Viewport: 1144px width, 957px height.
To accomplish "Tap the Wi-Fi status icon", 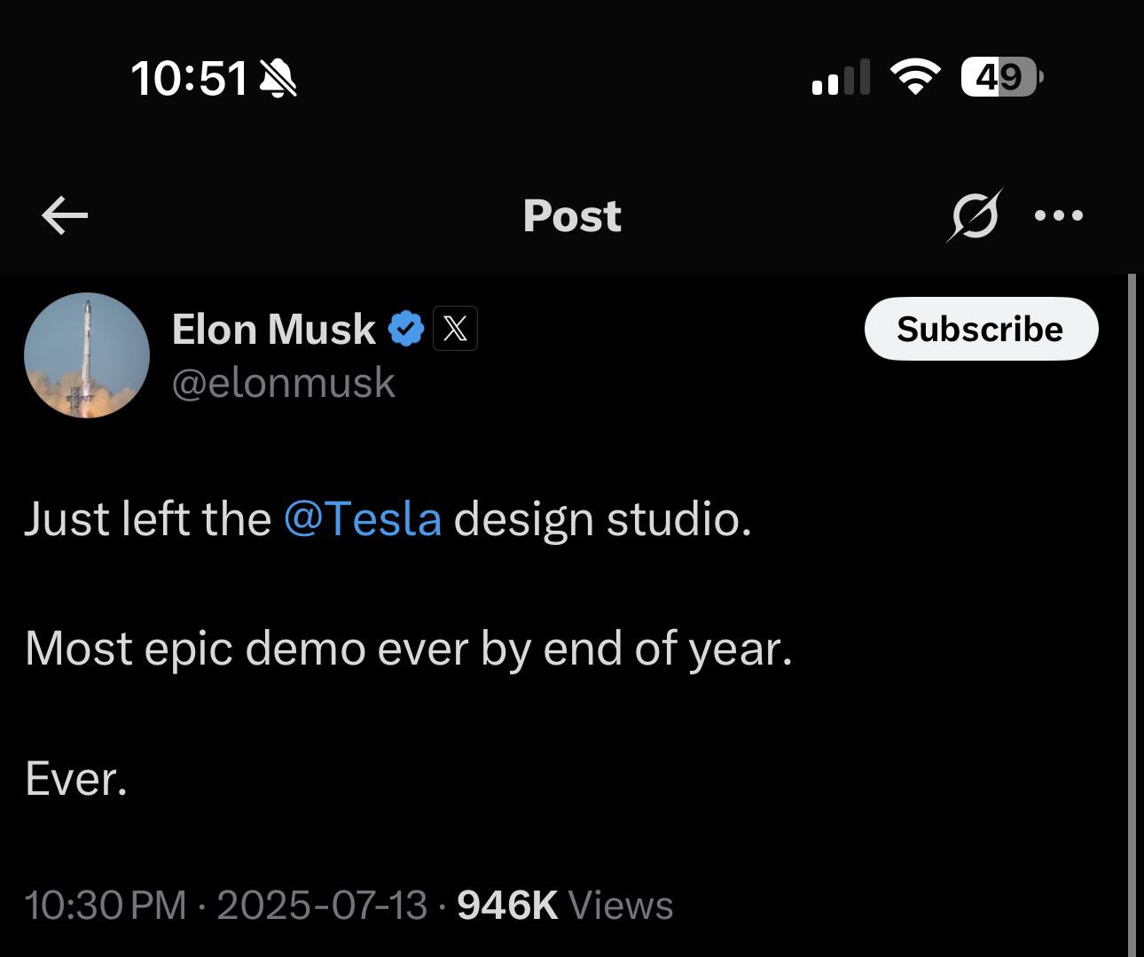I will point(915,77).
